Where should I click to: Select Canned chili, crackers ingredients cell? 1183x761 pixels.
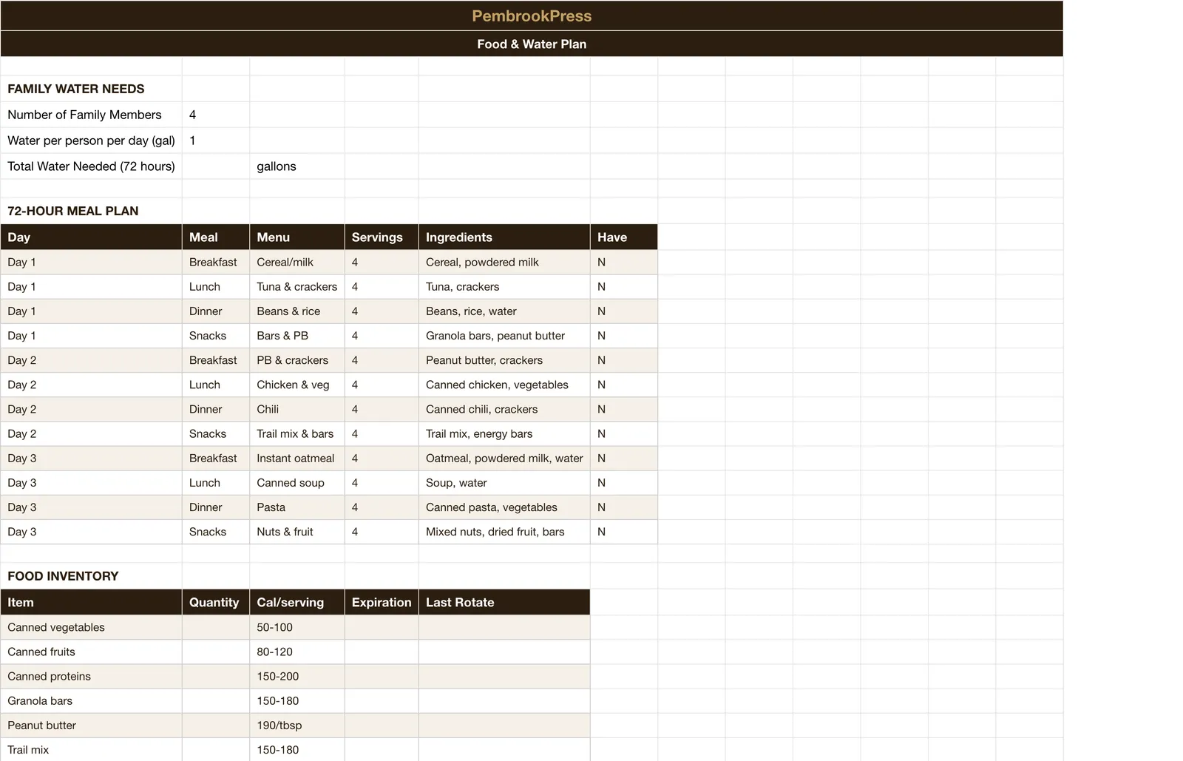[504, 409]
